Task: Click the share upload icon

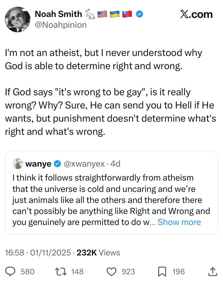Action: 213,271
